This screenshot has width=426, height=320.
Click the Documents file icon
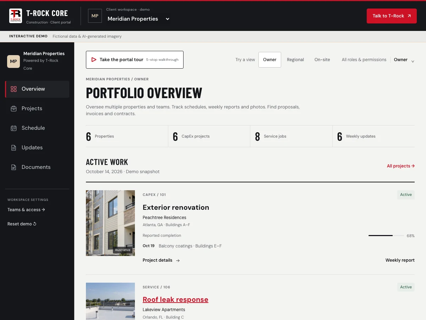coord(14,167)
